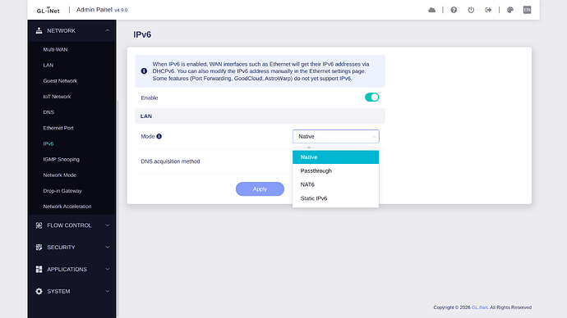Go to DNS settings
Viewport: 567px width, 318px height.
(x=48, y=112)
